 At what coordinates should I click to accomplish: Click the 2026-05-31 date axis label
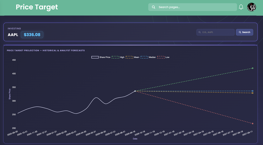pos(91,133)
